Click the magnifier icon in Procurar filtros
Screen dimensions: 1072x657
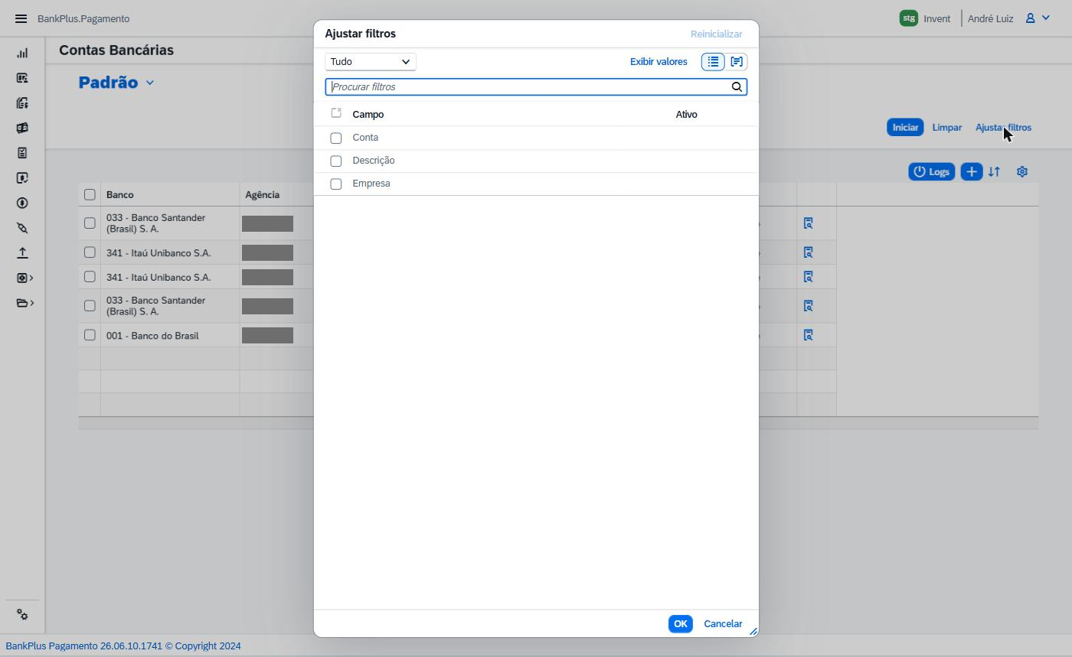tap(737, 87)
